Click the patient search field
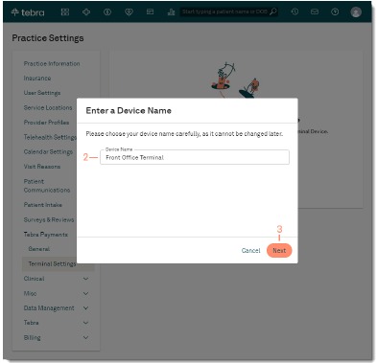The image size is (377, 363). (x=228, y=11)
